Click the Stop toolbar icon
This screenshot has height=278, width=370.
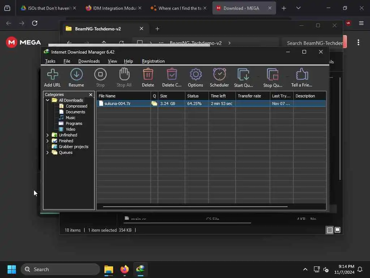100,78
